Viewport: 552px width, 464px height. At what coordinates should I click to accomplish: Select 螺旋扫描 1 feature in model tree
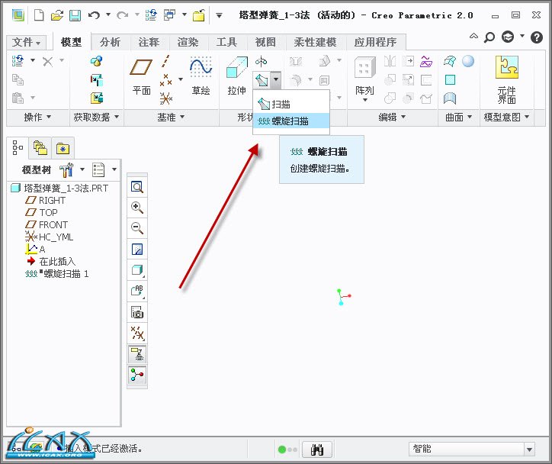click(x=56, y=274)
